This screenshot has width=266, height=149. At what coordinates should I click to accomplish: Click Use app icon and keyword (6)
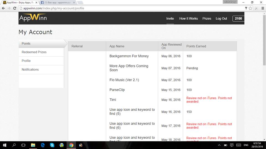coord(132,126)
